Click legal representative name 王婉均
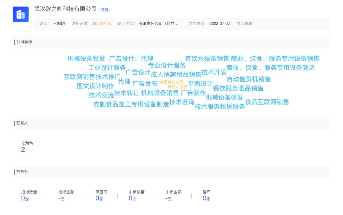The width and height of the screenshot is (343, 215). coord(59,23)
